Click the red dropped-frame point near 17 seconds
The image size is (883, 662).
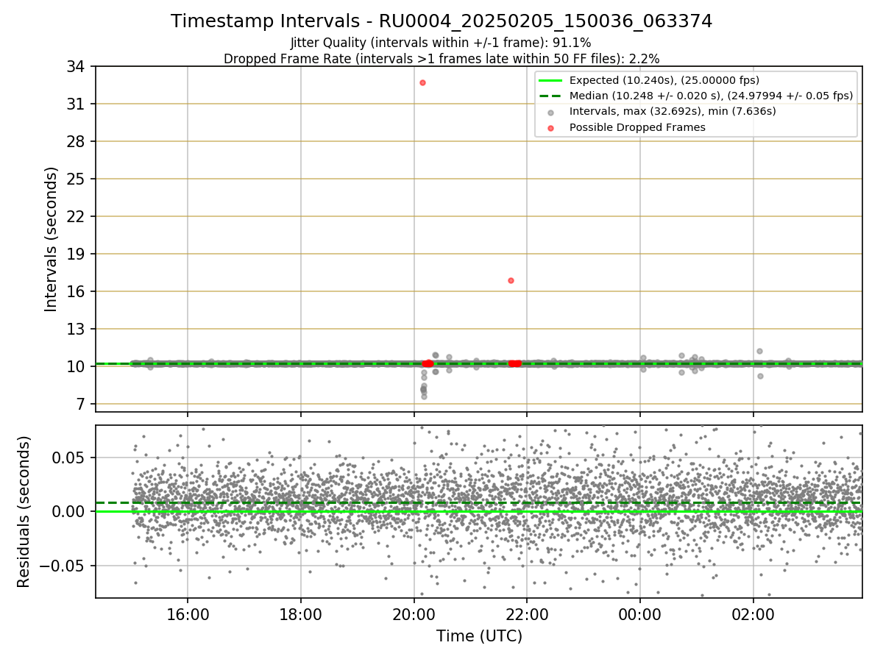coord(511,280)
